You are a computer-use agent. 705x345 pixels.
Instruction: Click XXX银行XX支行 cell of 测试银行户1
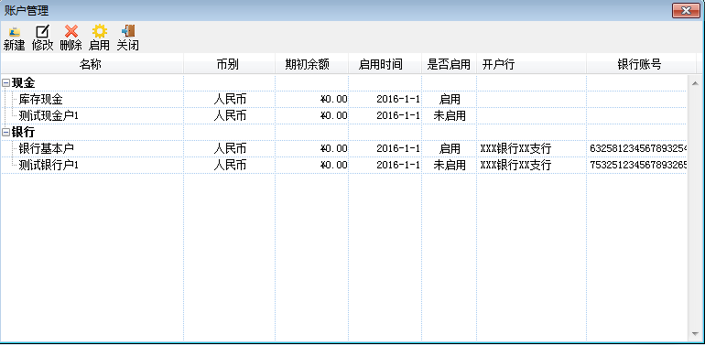pyautogui.click(x=515, y=166)
